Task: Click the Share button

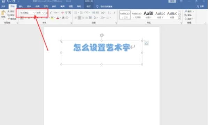Action: tap(200, 6)
